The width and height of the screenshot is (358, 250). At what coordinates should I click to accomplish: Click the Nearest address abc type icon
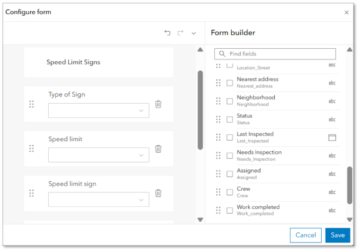[332, 83]
